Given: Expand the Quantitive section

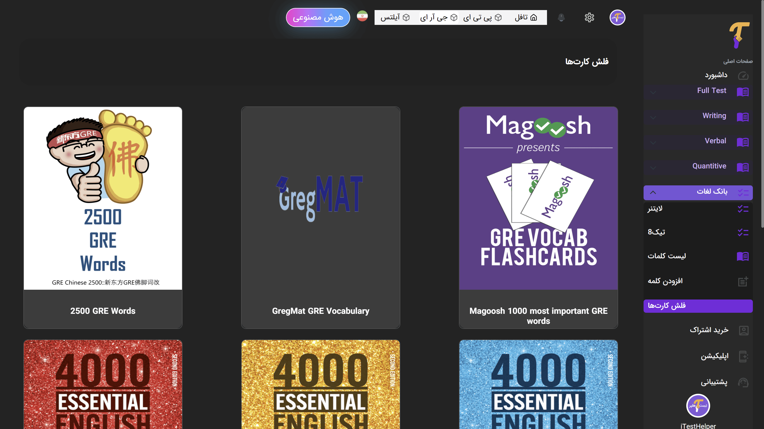Looking at the screenshot, I should (x=653, y=168).
